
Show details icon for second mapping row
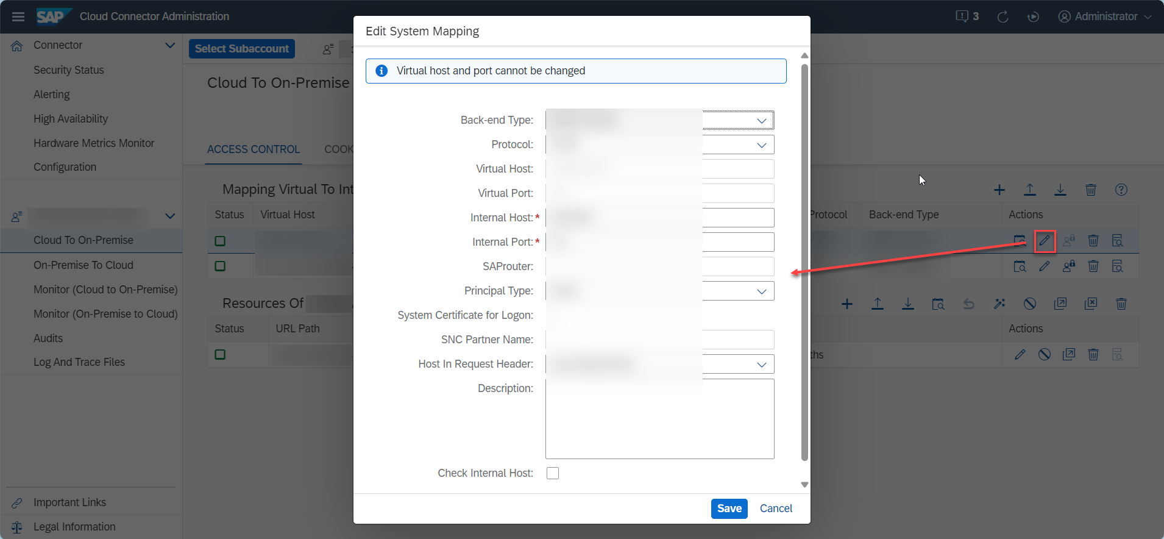coord(1118,266)
